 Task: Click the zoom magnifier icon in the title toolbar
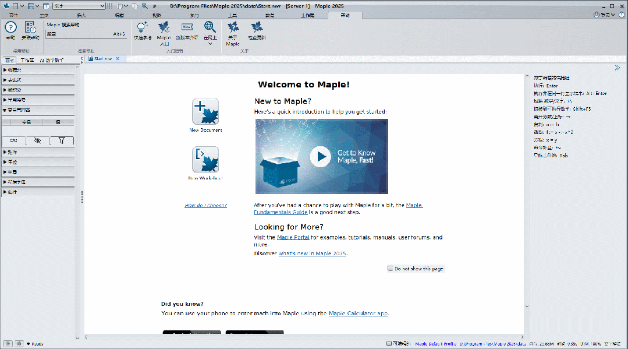click(144, 6)
